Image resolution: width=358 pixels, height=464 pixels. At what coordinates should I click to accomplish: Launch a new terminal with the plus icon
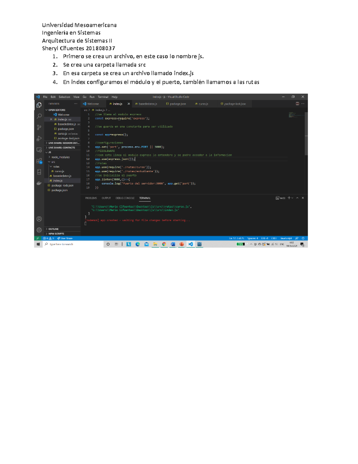pyautogui.click(x=289, y=198)
